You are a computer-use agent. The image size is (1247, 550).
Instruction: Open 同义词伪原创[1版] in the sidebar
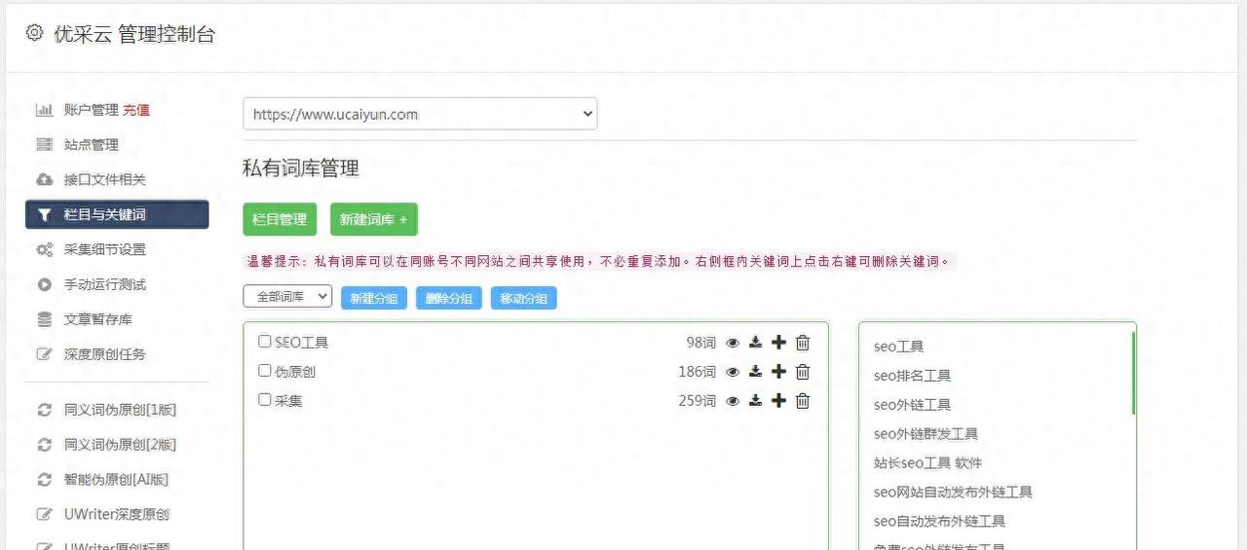tap(121, 410)
